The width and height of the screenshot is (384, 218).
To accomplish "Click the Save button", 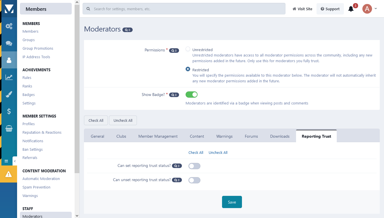I will (232, 202).
